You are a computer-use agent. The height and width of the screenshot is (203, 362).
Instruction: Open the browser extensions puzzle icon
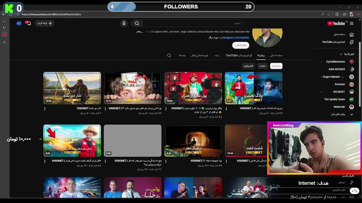[x=337, y=14]
